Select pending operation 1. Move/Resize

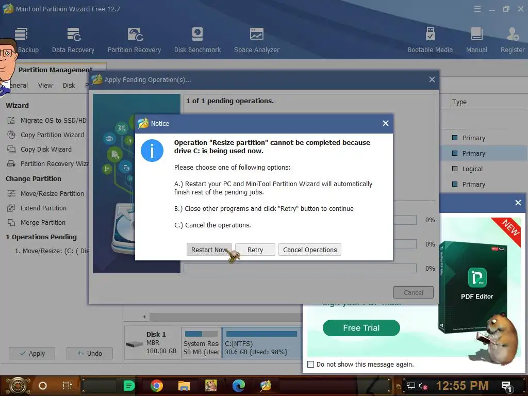click(52, 251)
